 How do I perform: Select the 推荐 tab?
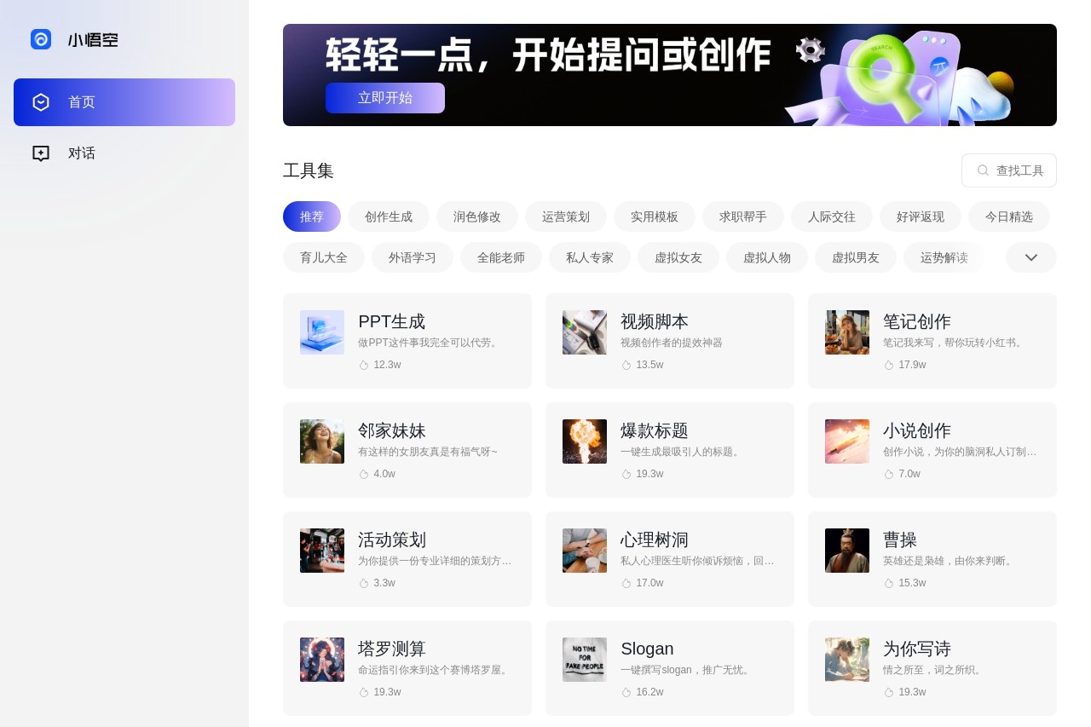click(311, 216)
